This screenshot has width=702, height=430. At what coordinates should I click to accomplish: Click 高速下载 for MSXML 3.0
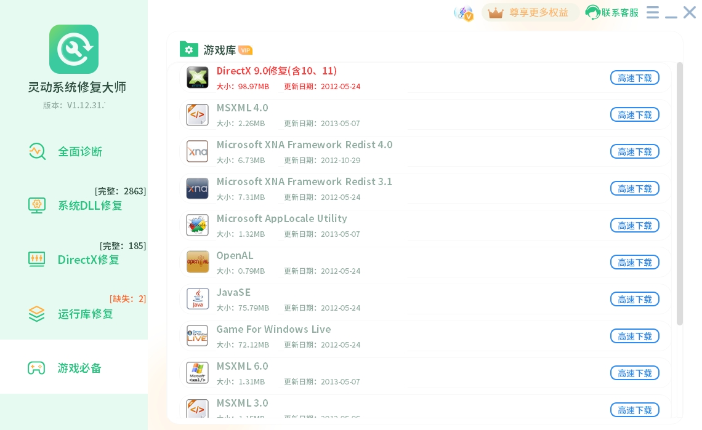coord(635,410)
